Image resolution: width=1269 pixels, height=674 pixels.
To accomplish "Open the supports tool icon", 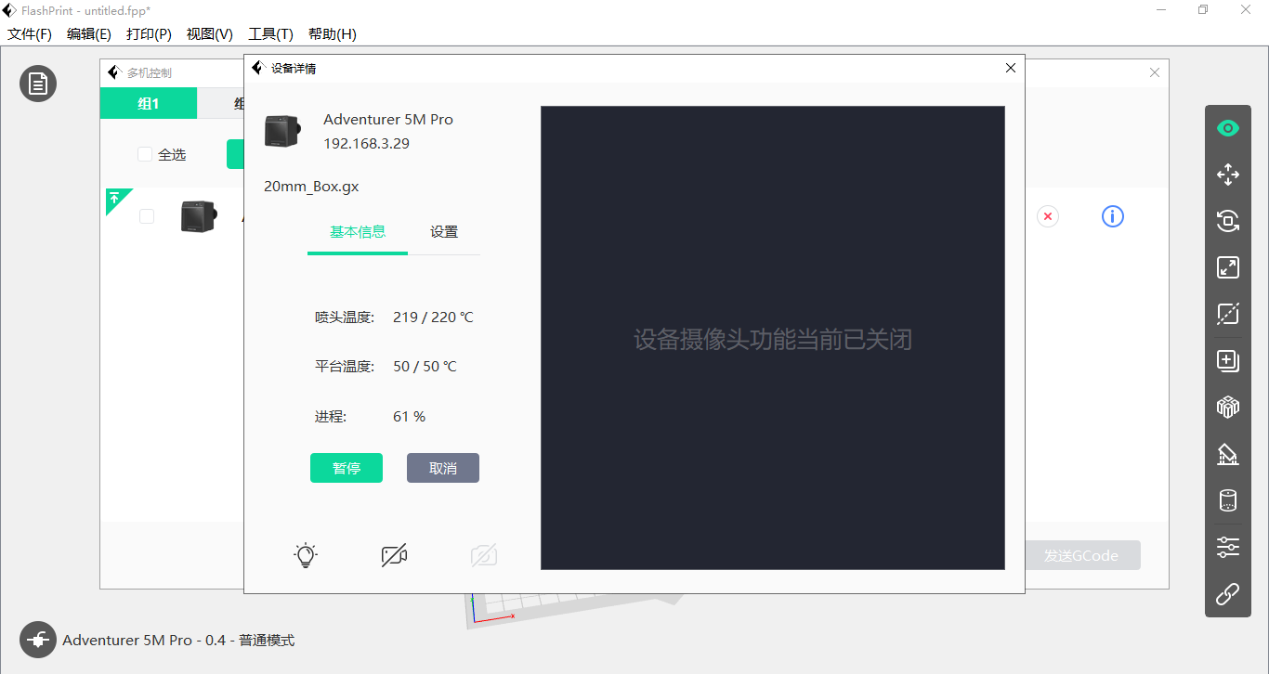I will (1228, 454).
